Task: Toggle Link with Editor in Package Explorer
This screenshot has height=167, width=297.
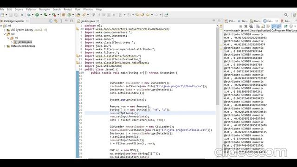Action: click(56, 21)
